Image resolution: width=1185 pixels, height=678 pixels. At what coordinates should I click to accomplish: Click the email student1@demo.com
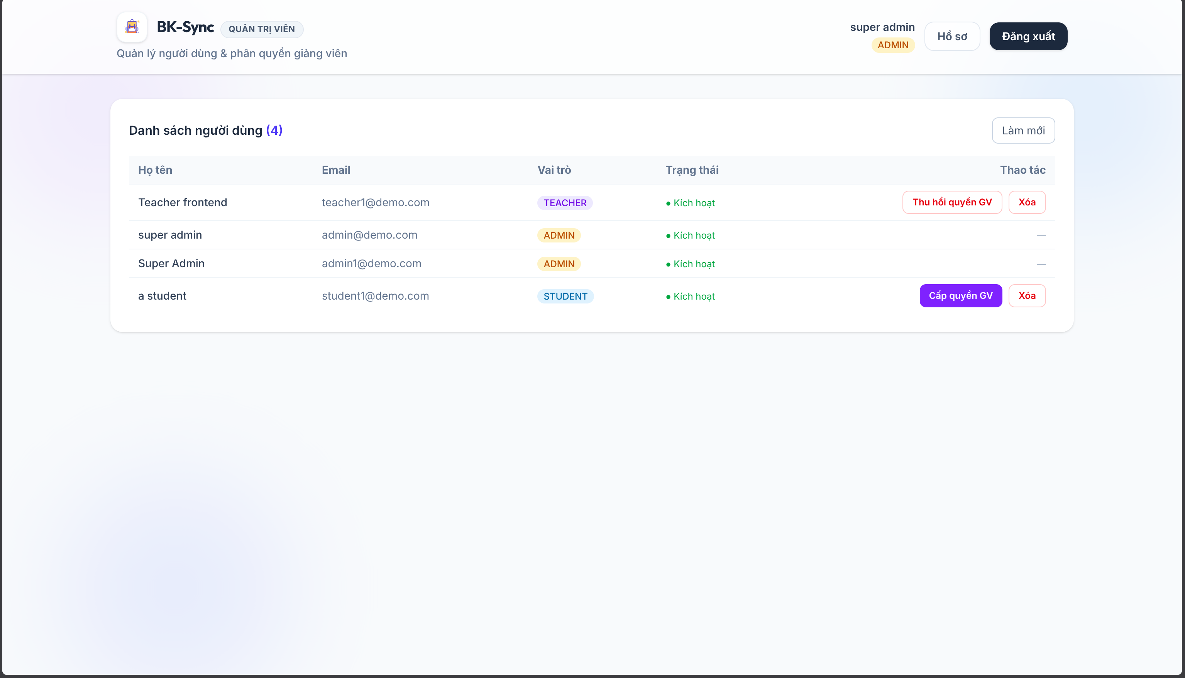375,296
